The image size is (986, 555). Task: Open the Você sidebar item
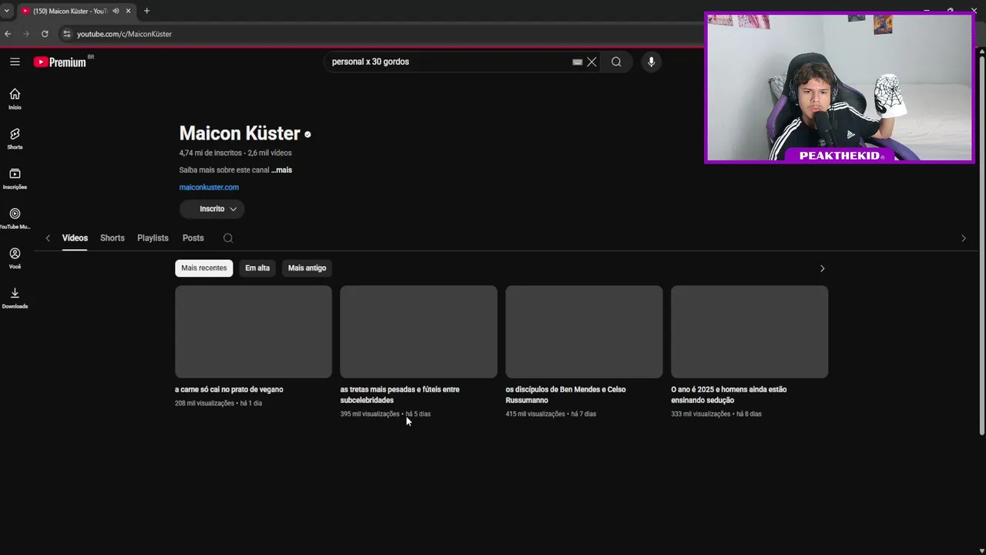[15, 258]
